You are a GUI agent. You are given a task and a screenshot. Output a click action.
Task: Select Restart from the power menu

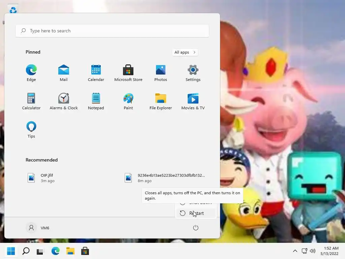tap(196, 213)
